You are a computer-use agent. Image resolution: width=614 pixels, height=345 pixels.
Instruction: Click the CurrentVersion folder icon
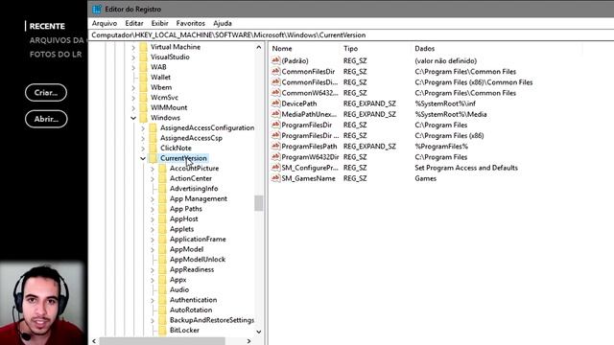153,158
